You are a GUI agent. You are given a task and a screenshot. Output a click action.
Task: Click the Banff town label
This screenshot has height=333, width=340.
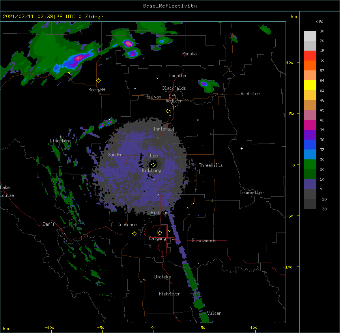point(49,224)
